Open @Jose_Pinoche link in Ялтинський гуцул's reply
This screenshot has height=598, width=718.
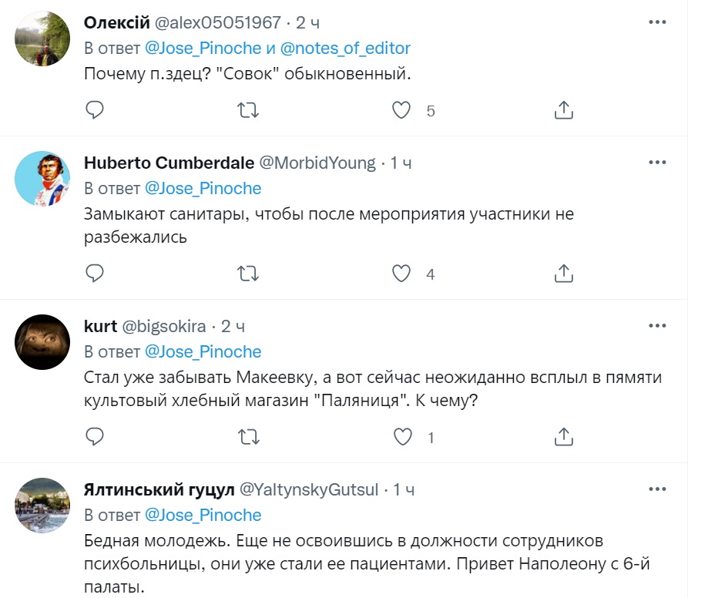[x=203, y=515]
